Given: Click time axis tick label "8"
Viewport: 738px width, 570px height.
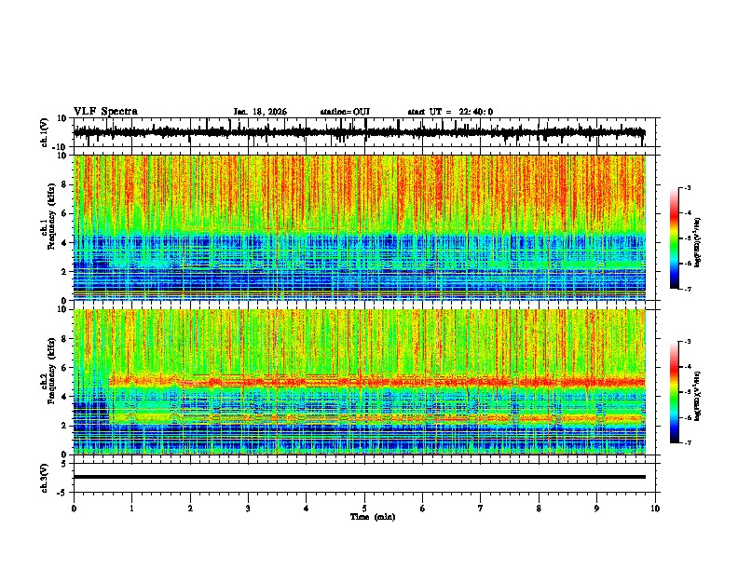Looking at the screenshot, I should click(539, 509).
